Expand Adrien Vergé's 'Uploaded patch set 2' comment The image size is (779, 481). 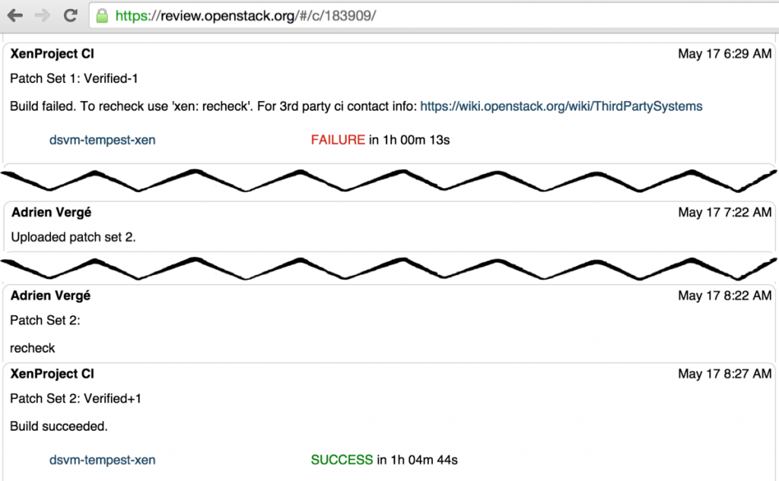click(52, 213)
